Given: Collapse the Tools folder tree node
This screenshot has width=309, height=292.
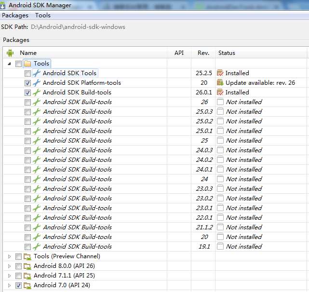Looking at the screenshot, I should point(9,64).
